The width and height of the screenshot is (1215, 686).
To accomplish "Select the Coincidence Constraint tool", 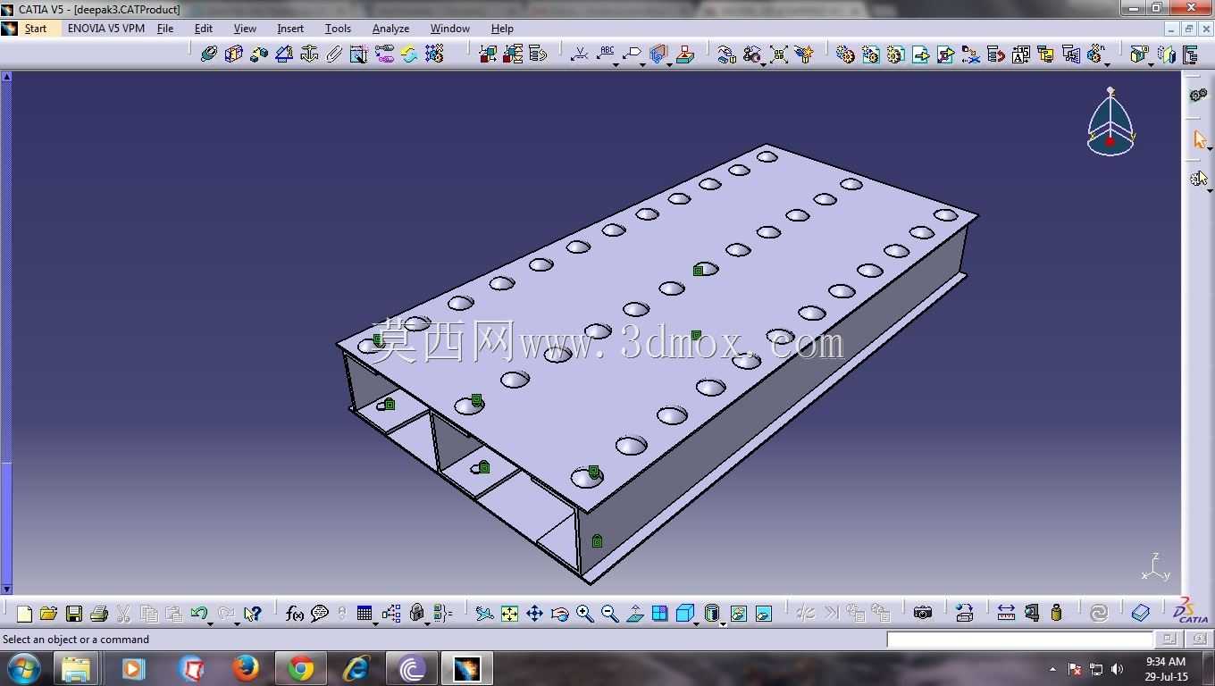I will click(209, 54).
